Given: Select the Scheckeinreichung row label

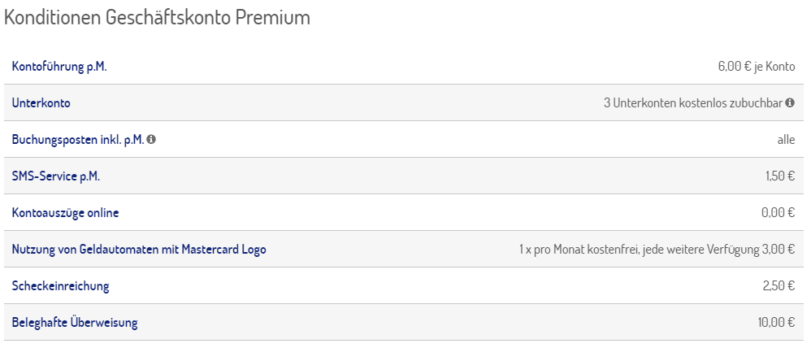Looking at the screenshot, I should point(60,286).
